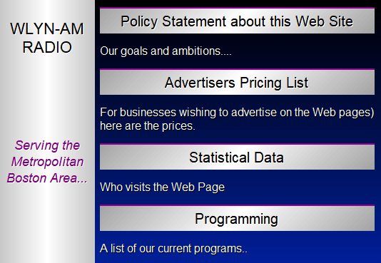The width and height of the screenshot is (381, 263).
Task: Click the 'here are the prices.' line
Action: pos(148,126)
